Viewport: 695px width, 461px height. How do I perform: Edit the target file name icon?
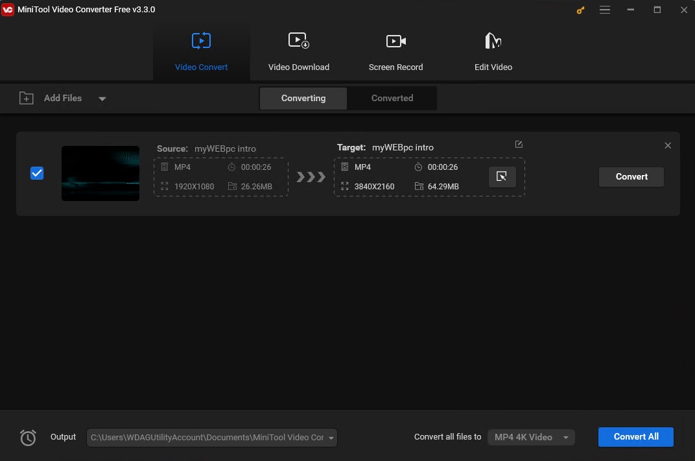pyautogui.click(x=519, y=145)
